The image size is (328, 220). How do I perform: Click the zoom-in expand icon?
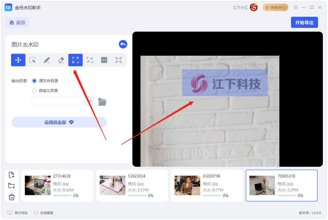tap(75, 60)
